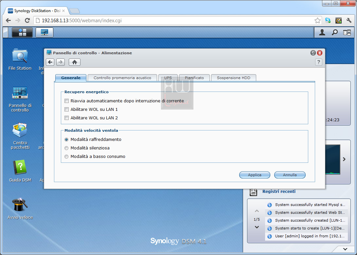The image size is (357, 255).
Task: Click the browser back arrow
Action: (9, 21)
